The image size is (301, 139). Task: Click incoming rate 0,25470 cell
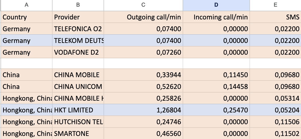pos(216,110)
